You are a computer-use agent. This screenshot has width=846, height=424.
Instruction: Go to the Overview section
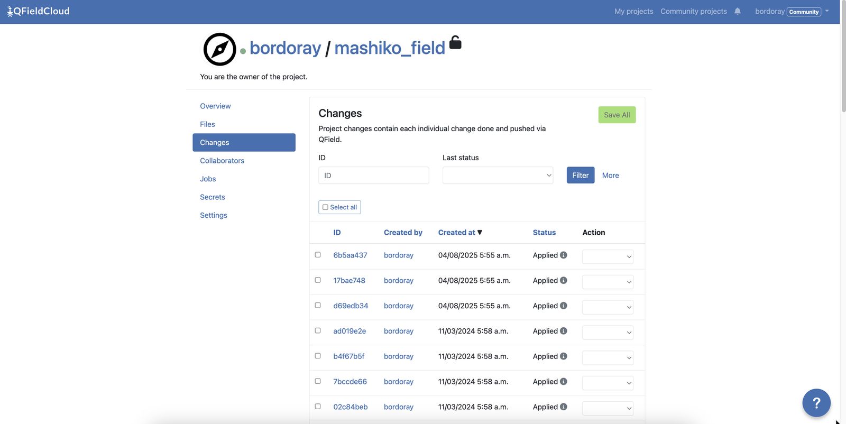tap(215, 106)
